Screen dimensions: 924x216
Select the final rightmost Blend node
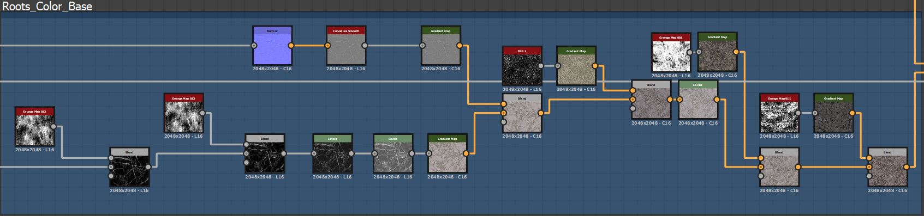887,168
